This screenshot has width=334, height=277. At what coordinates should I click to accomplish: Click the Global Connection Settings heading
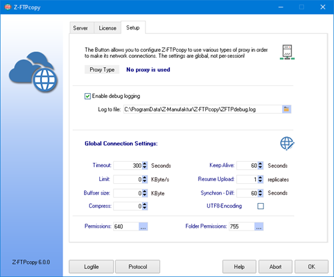(x=121, y=144)
